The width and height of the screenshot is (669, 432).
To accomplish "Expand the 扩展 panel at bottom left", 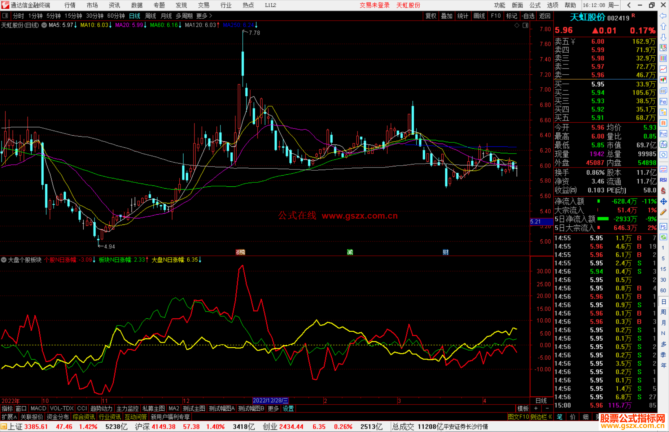I will (9, 417).
